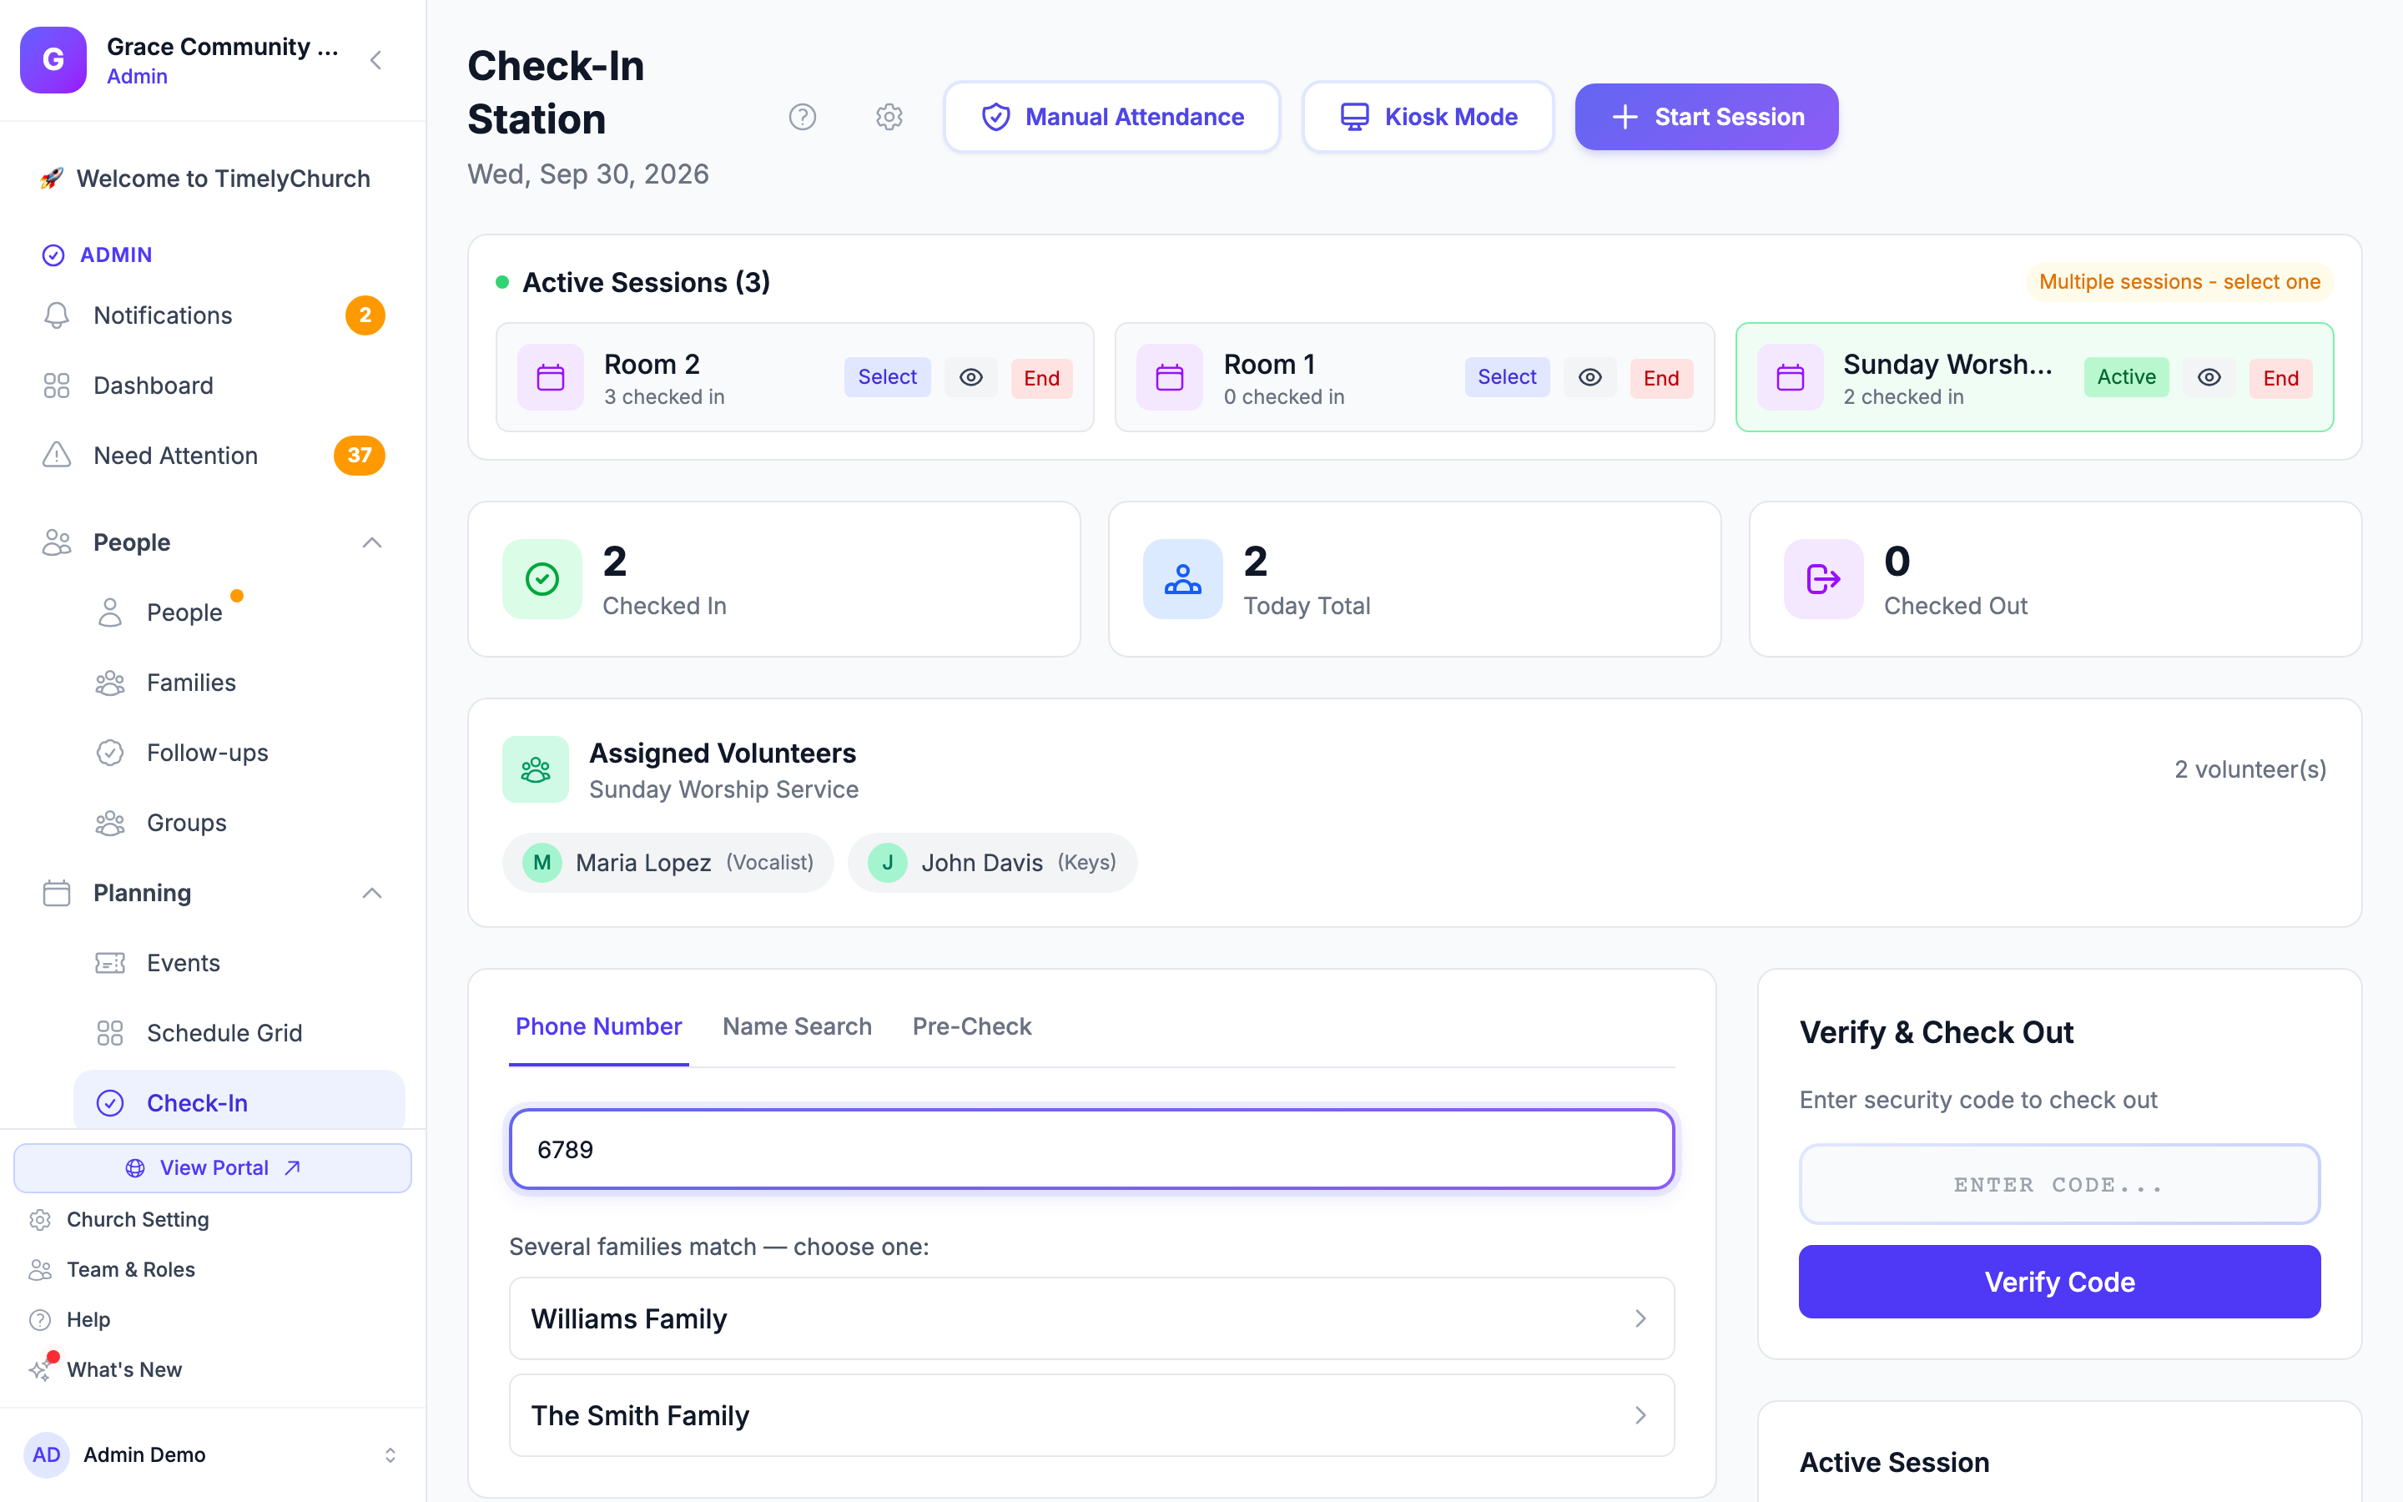Open Need Attention list
The image size is (2403, 1502).
click(213, 455)
